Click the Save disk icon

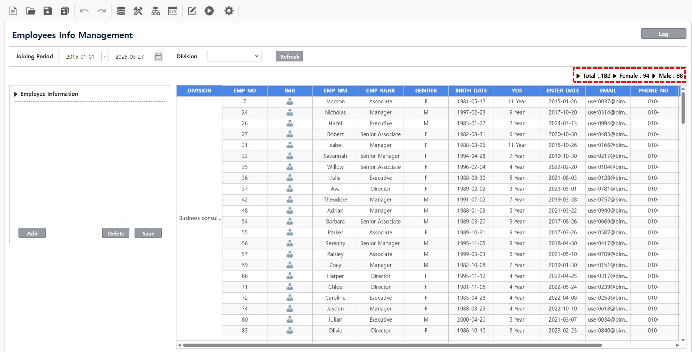pos(47,11)
